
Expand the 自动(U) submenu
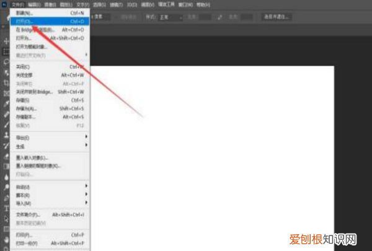pyautogui.click(x=50, y=187)
